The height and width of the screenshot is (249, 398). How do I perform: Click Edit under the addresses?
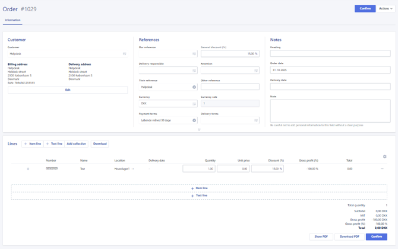68,90
